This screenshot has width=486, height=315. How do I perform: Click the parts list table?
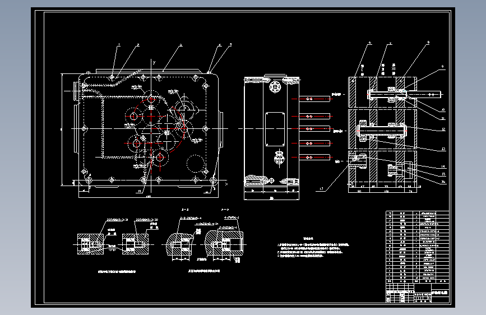point(418,247)
